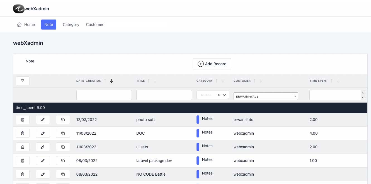371x184 pixels.
Task: Click the blue category swatch for 'ui sets'
Action: click(198, 147)
